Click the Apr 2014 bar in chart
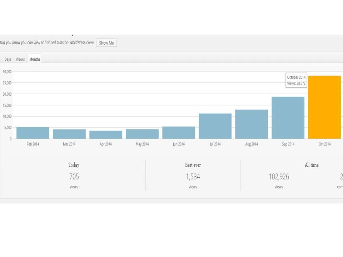 tap(106, 135)
